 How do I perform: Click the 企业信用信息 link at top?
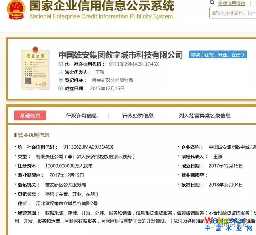point(231,3)
